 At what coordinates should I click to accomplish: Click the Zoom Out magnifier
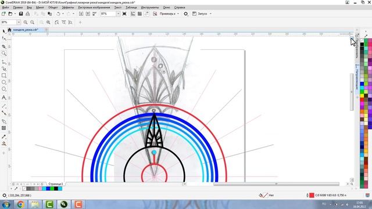pos(33,22)
